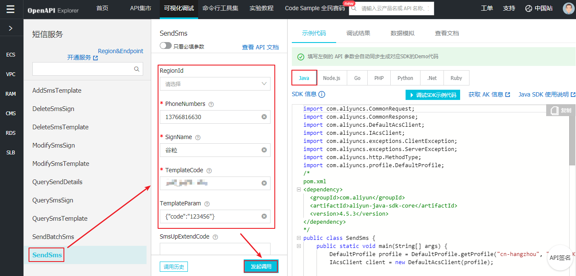Select VPC in left product sidebar
The height and width of the screenshot is (276, 576).
tap(11, 74)
